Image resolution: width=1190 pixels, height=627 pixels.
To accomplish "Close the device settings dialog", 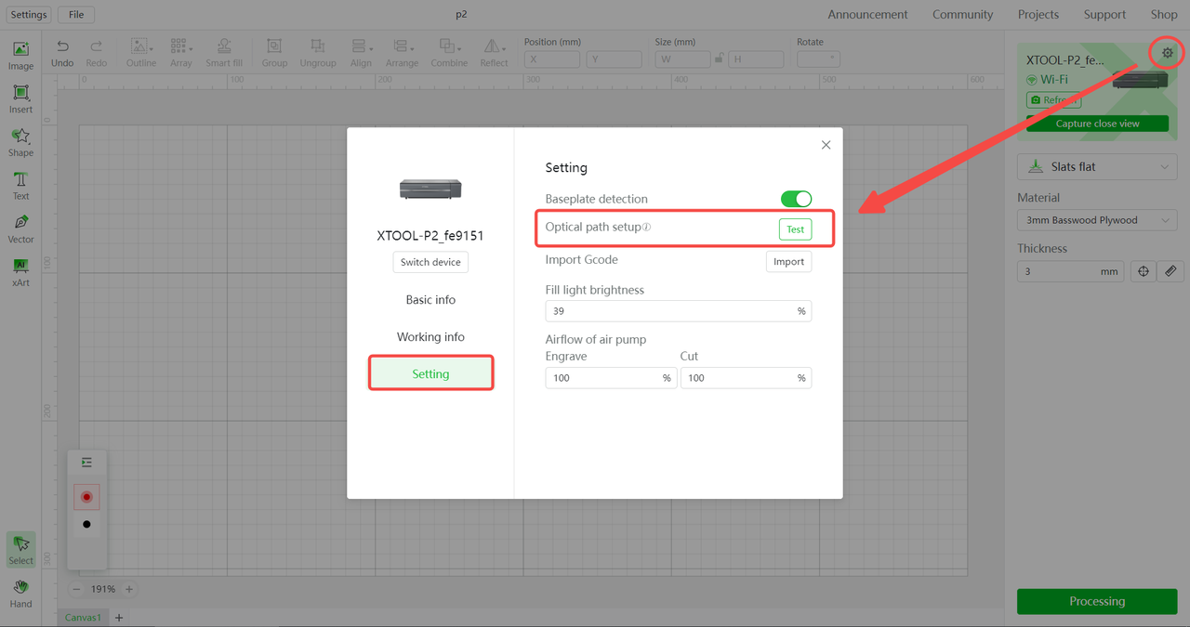I will click(x=826, y=145).
